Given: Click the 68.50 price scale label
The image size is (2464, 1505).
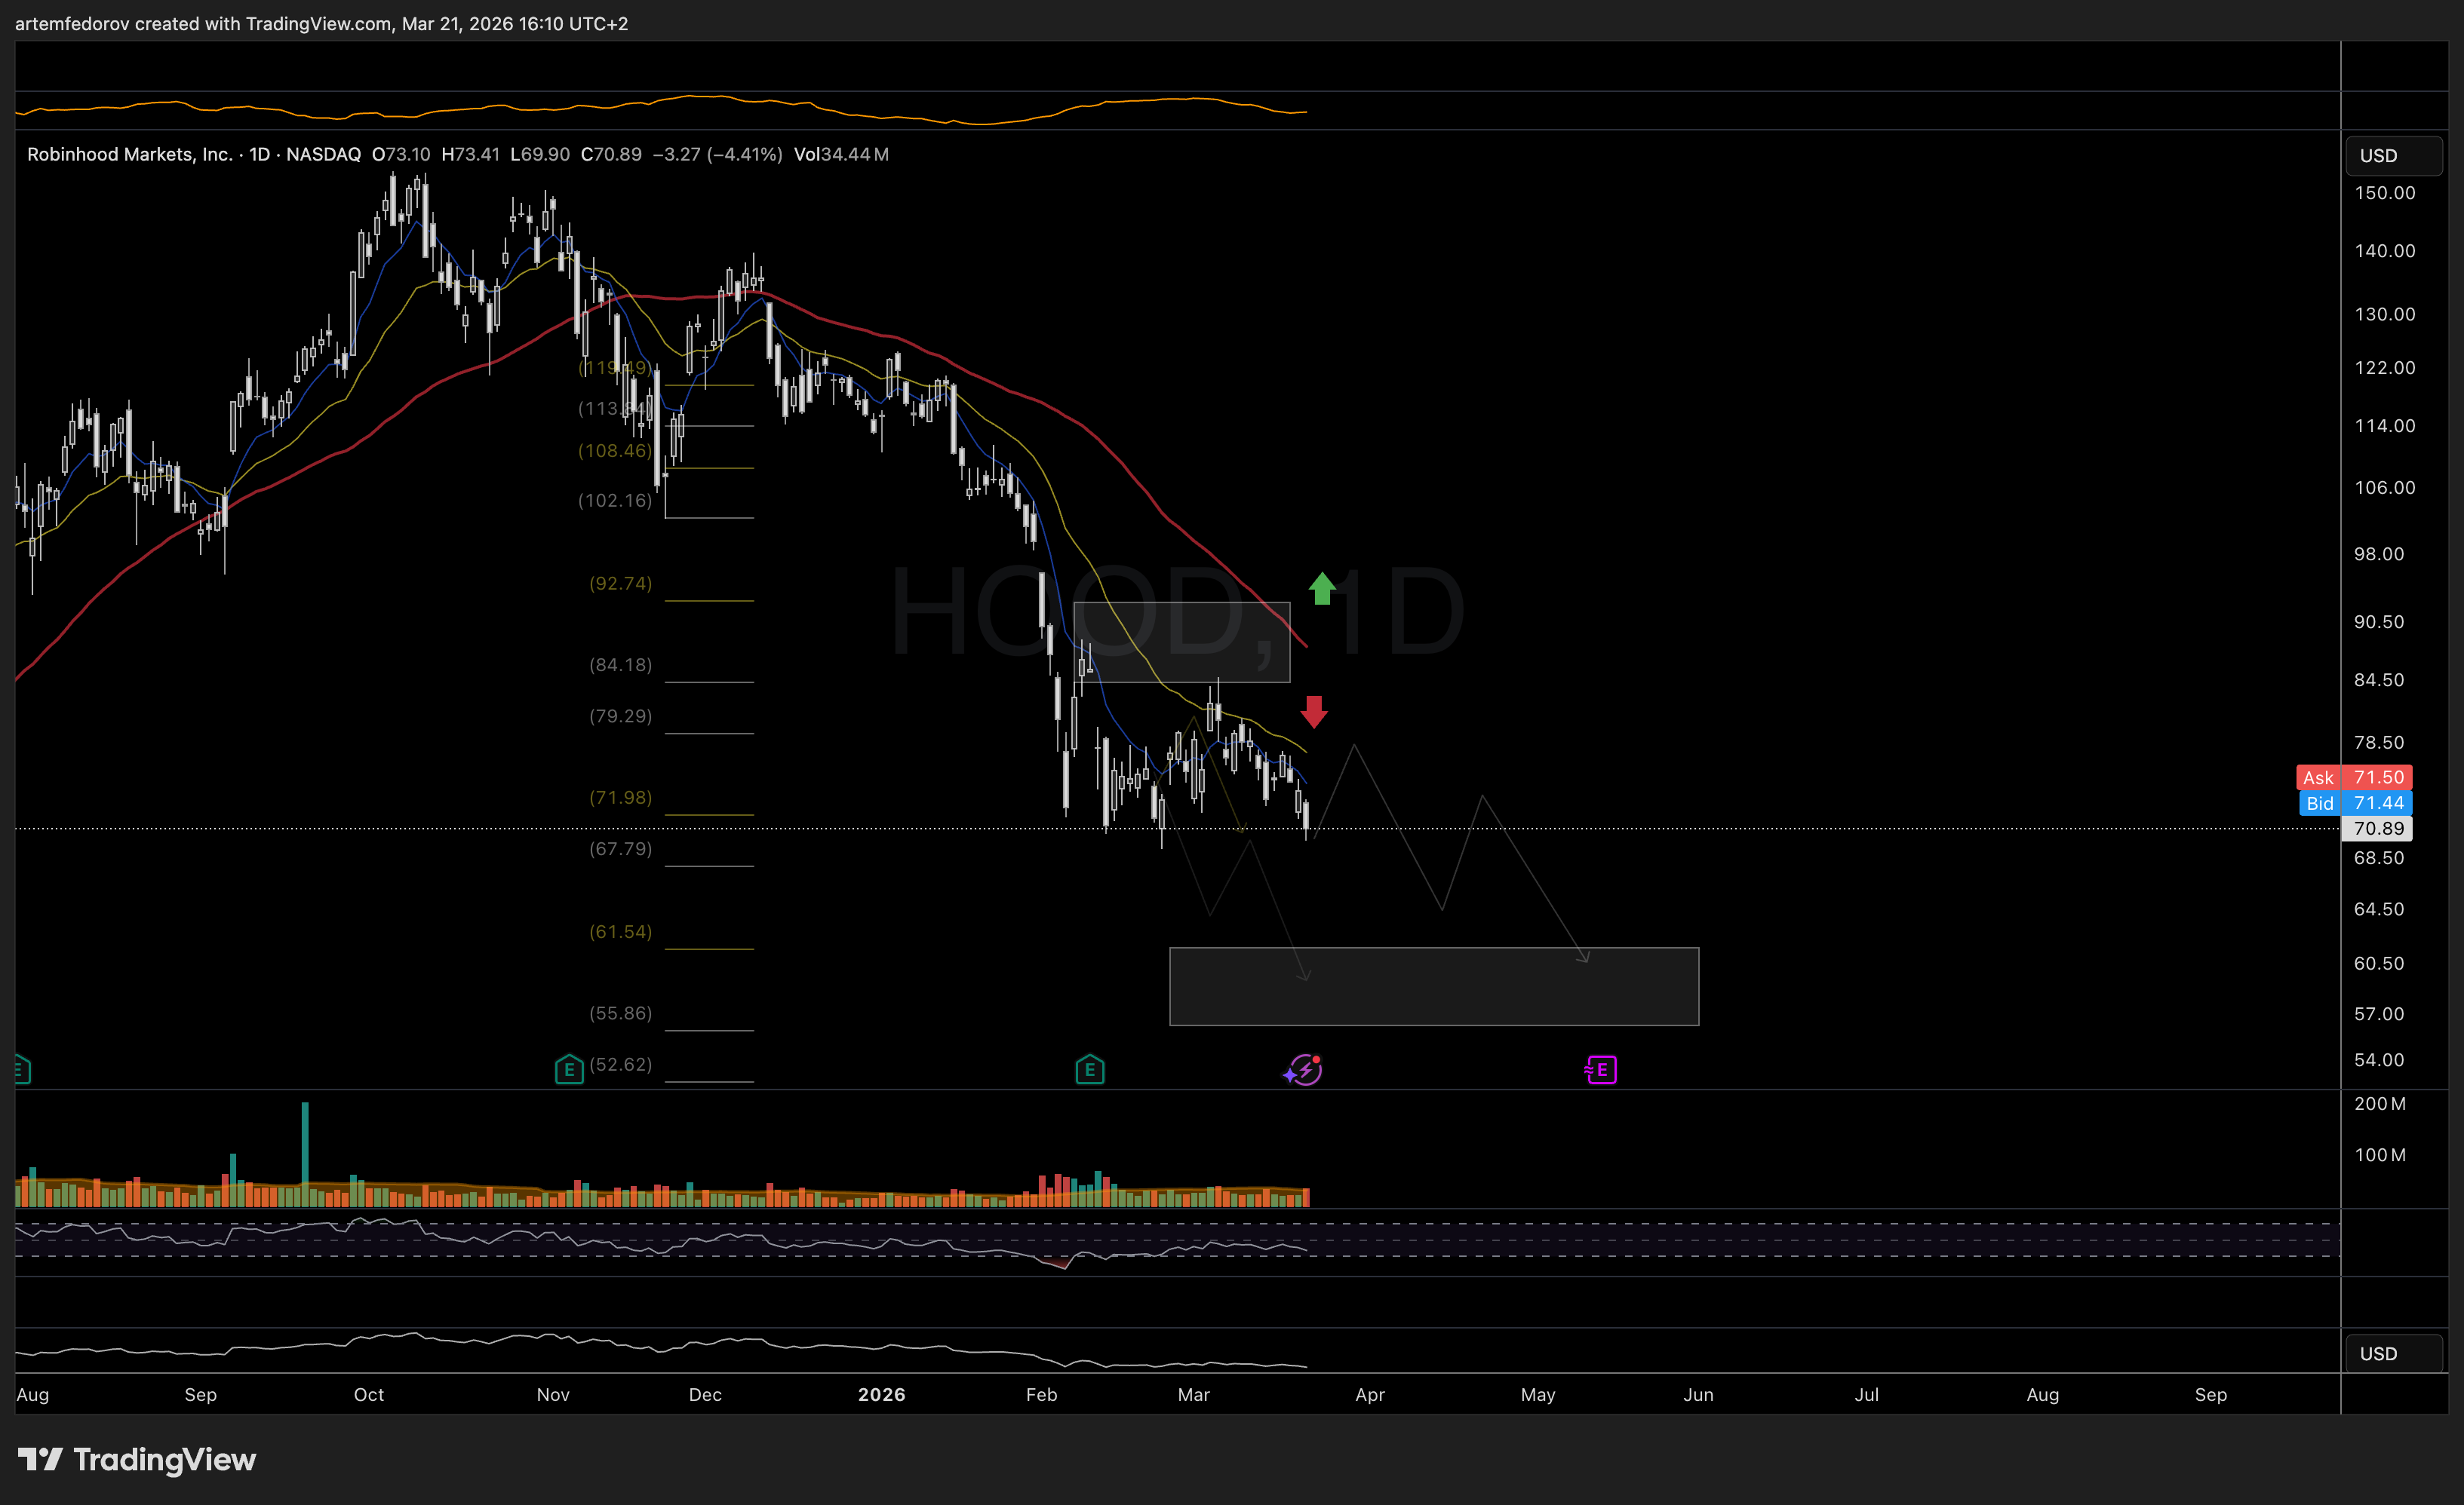Looking at the screenshot, I should pos(2379,858).
